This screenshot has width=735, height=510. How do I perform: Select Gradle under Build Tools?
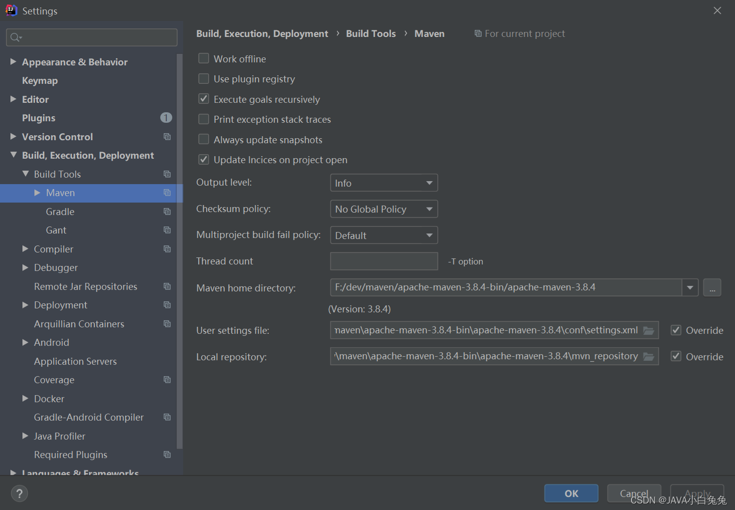(x=60, y=212)
